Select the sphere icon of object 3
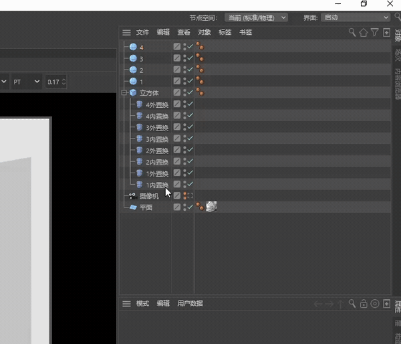Viewport: 401px width, 344px height. click(133, 58)
